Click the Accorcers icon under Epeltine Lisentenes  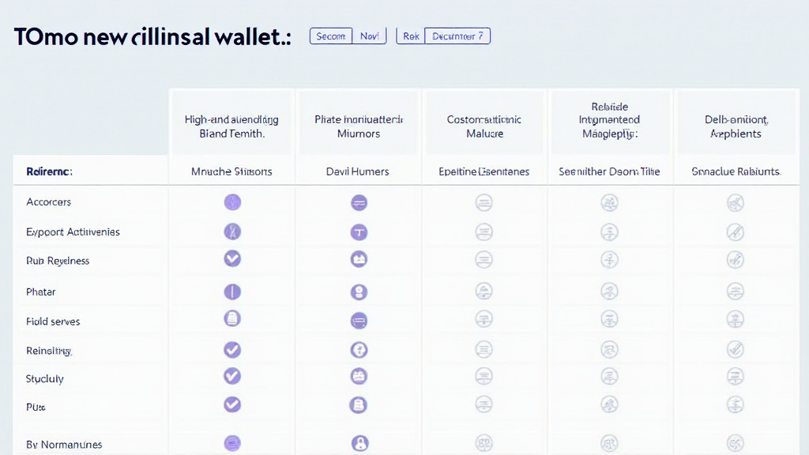coord(484,203)
